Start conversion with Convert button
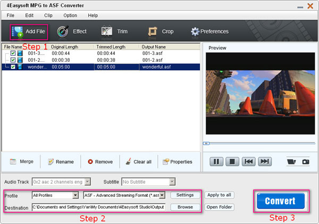 [x=281, y=201]
